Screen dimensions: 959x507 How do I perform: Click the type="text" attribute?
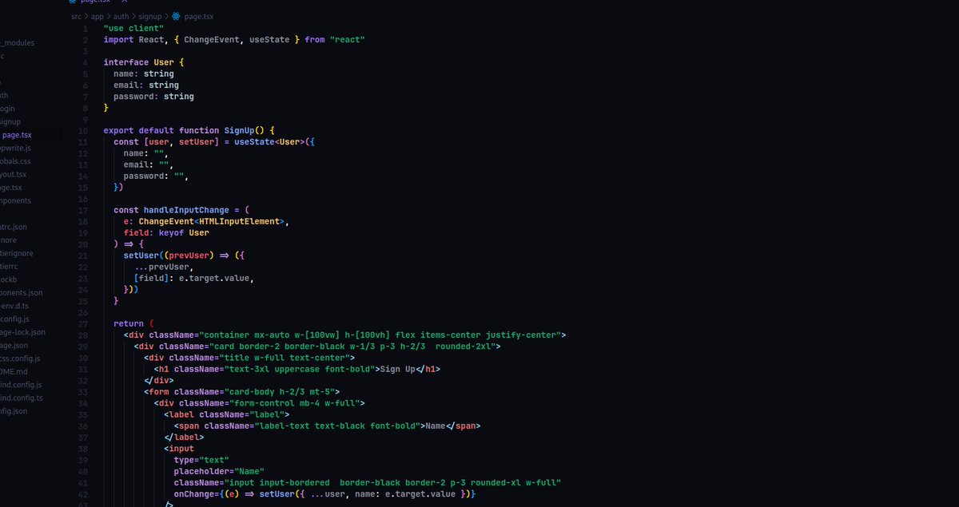point(201,460)
